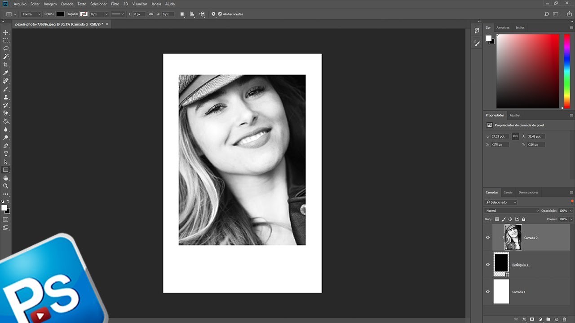Switch to the Ajustes tab
The height and width of the screenshot is (323, 575).
tap(515, 115)
